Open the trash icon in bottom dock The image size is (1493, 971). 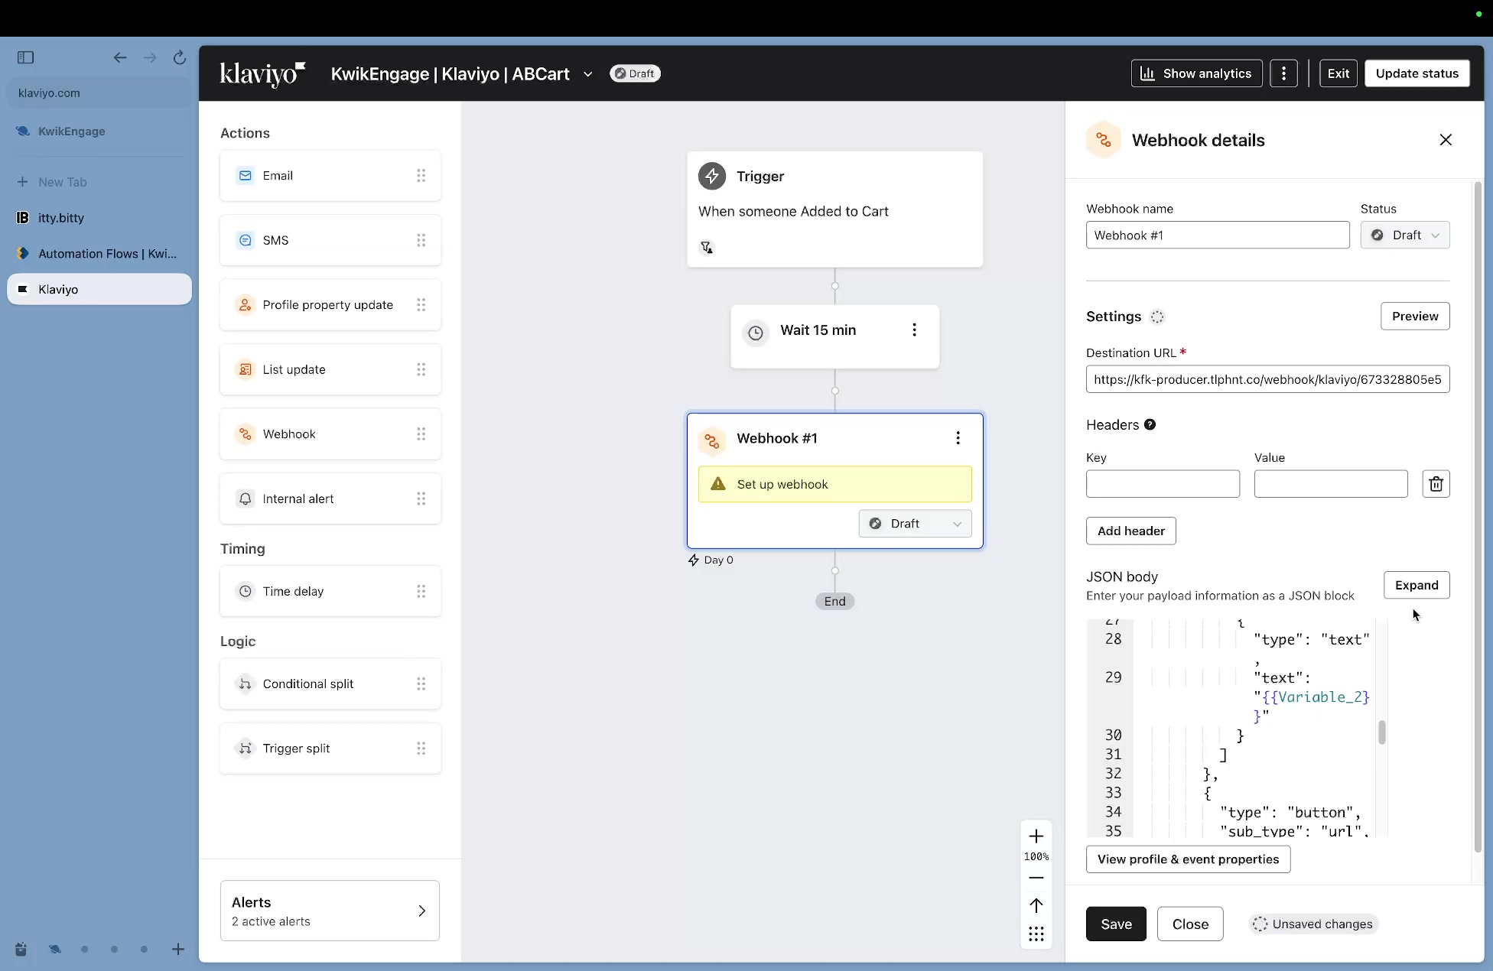pos(21,950)
